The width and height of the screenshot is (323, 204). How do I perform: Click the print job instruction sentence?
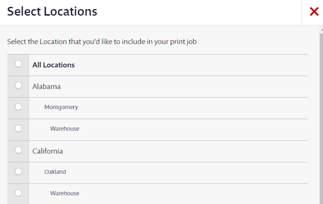point(102,42)
